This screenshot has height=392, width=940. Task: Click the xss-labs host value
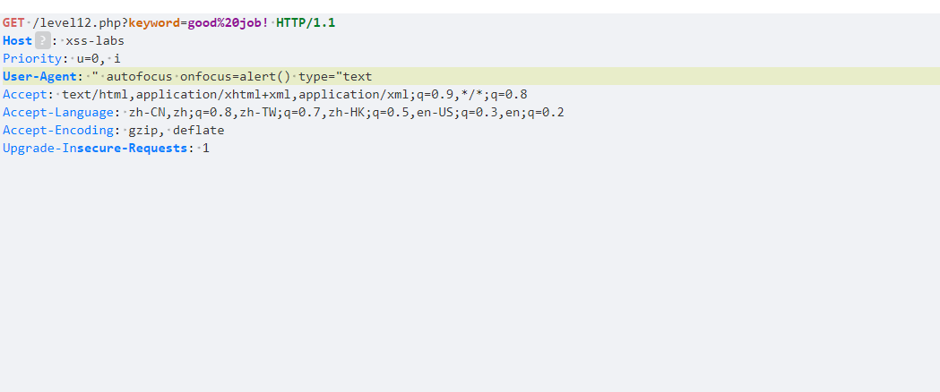click(x=95, y=40)
